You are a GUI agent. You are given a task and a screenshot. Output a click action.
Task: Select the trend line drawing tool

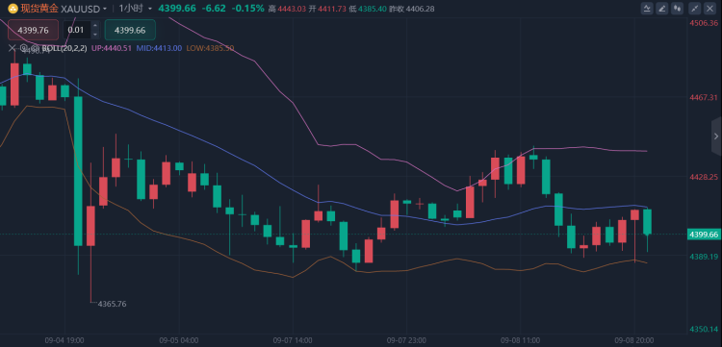[694, 9]
